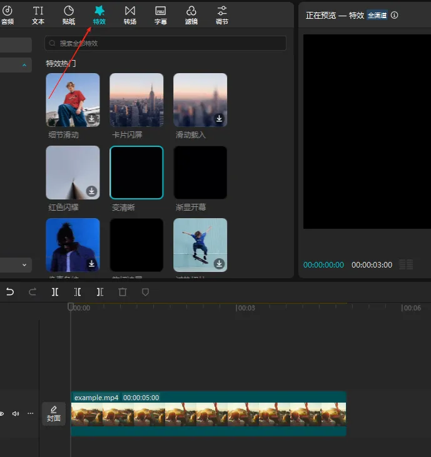The image size is (431, 457).
Task: Mute the video track with speaker icon
Action: click(x=16, y=413)
